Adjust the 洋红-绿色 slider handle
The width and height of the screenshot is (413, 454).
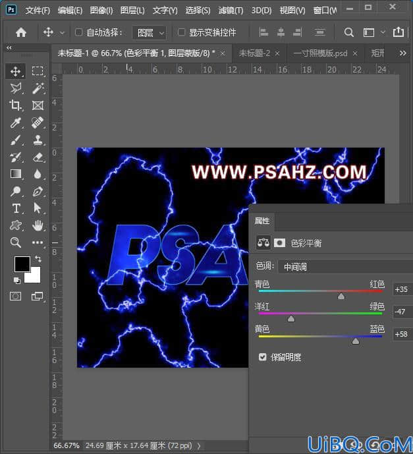pyautogui.click(x=291, y=318)
